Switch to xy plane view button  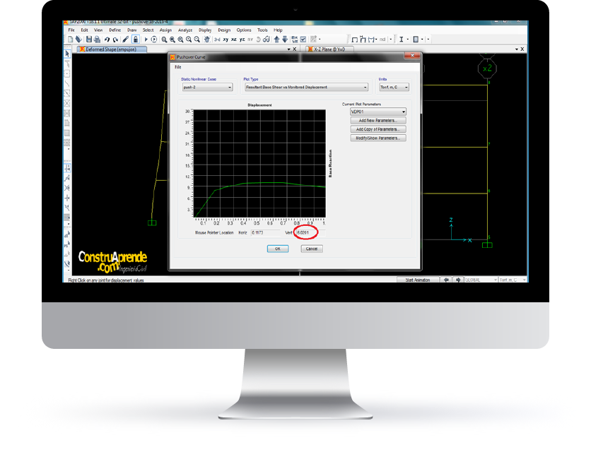(226, 39)
